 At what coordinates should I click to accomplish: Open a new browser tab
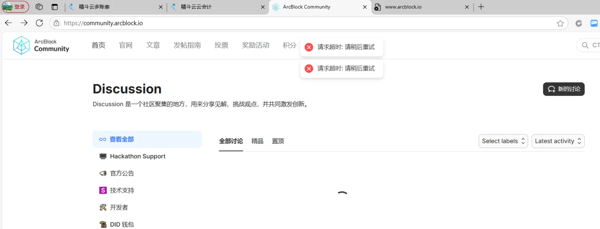tap(481, 7)
